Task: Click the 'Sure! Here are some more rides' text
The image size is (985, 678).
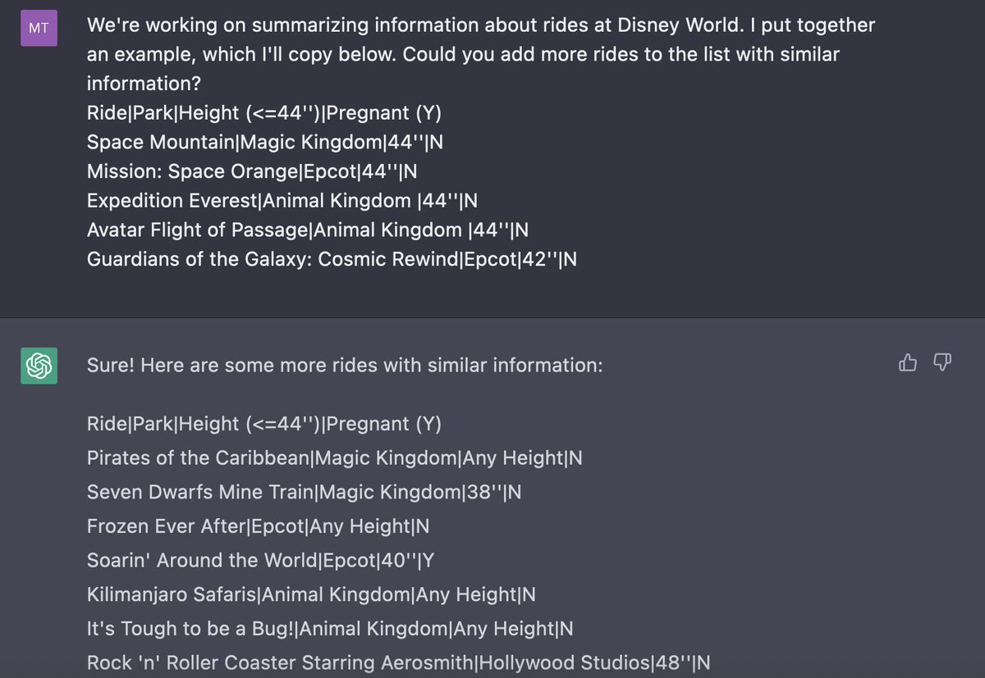Action: (x=345, y=365)
